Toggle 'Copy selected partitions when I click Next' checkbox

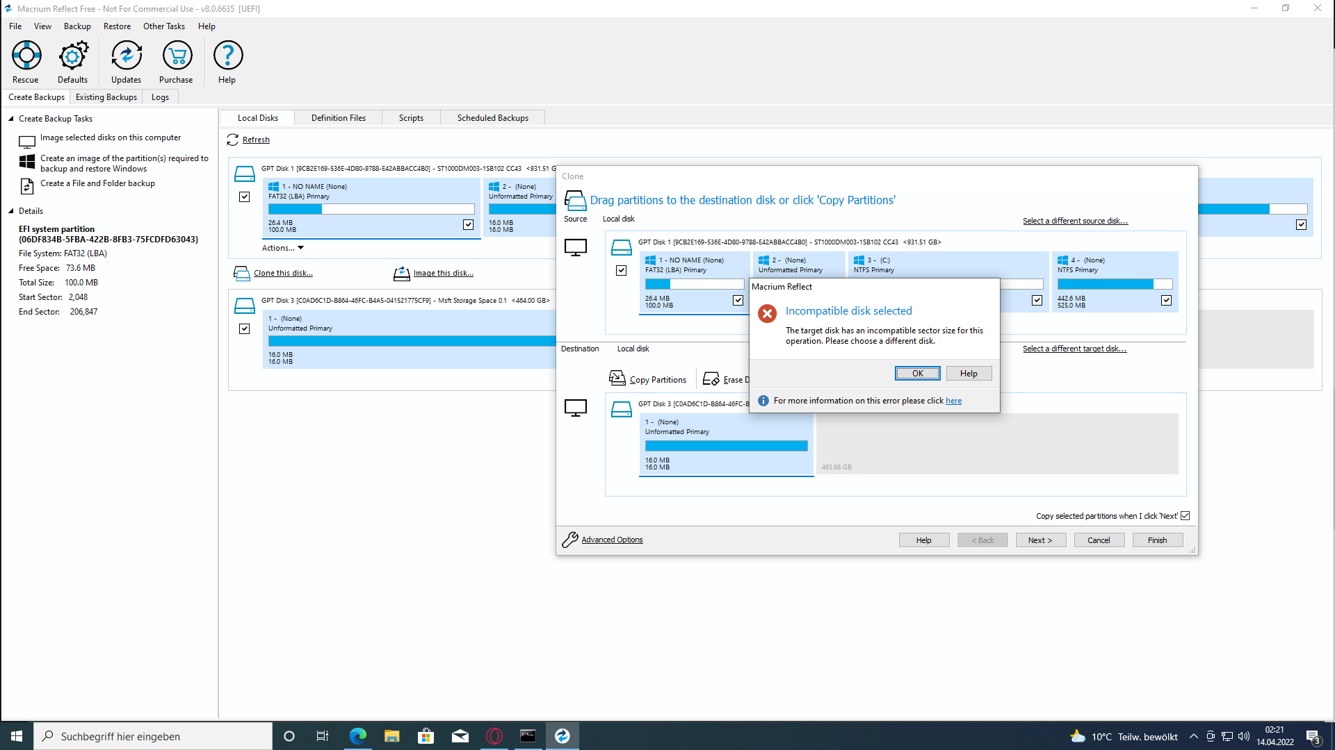click(1186, 516)
